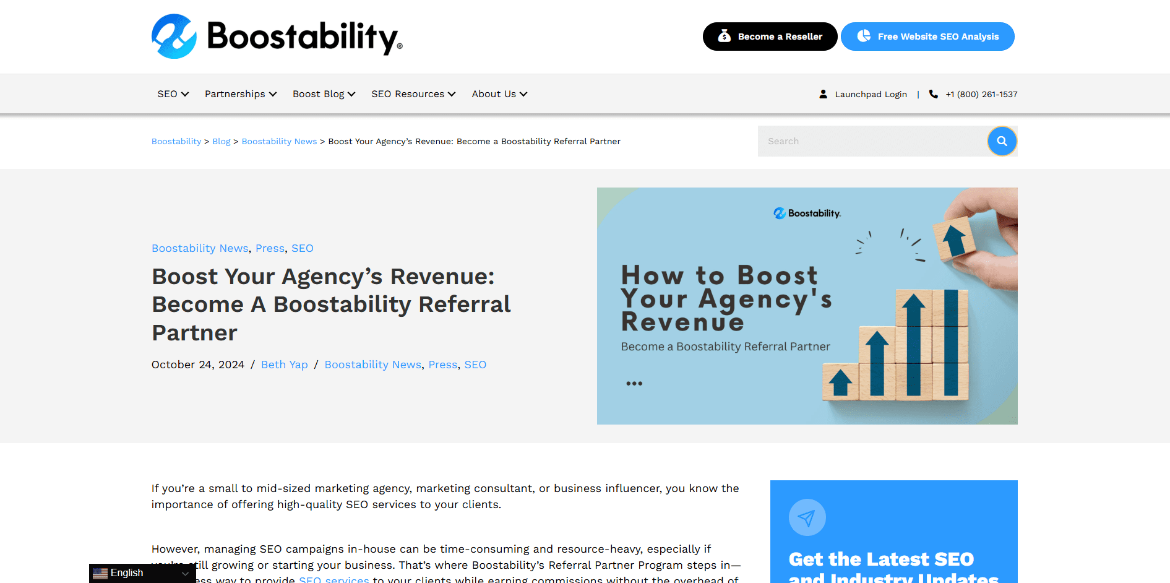
Task: Click the article title heading
Action: point(332,304)
